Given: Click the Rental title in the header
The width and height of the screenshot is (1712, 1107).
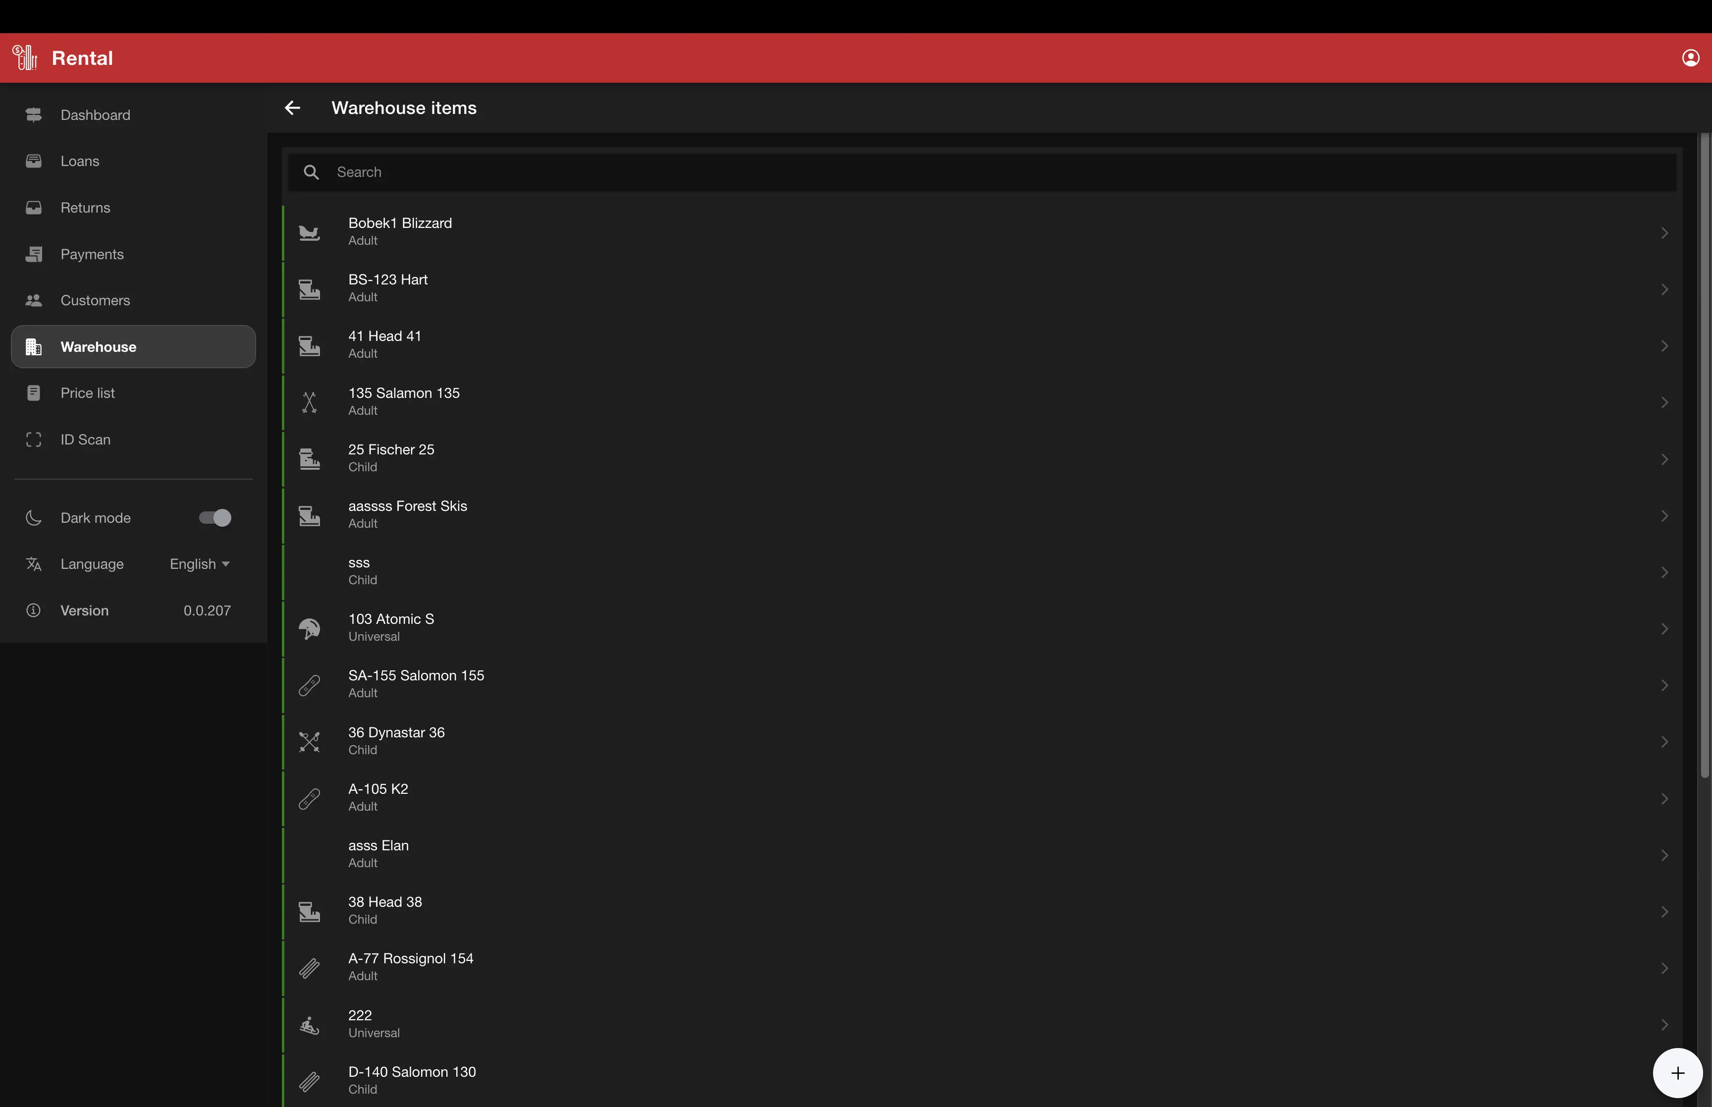Looking at the screenshot, I should tap(83, 57).
